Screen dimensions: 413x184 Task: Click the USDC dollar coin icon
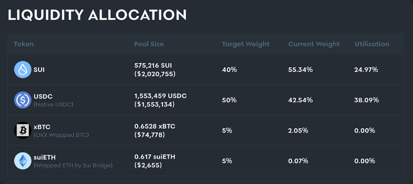click(22, 100)
